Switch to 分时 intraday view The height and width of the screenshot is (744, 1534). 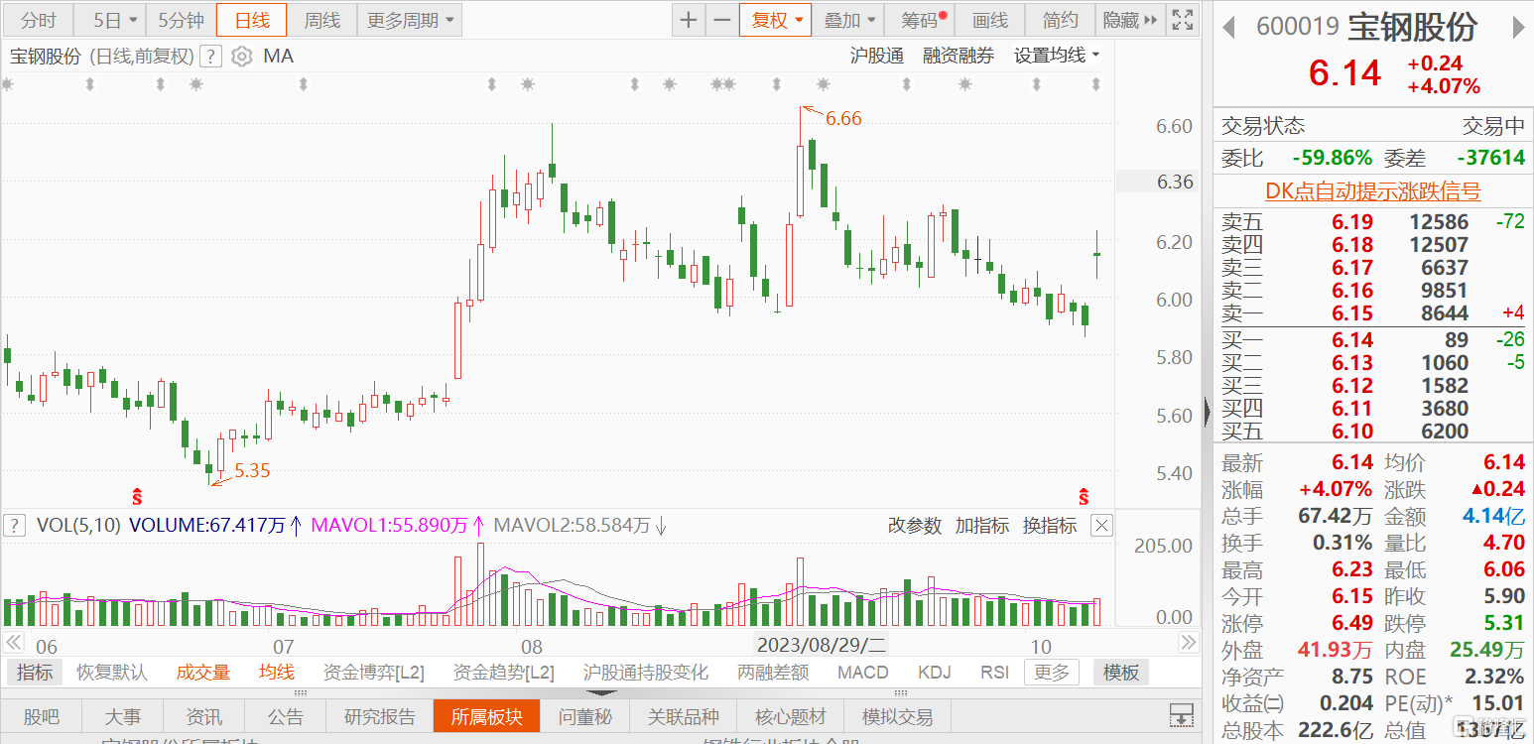pyautogui.click(x=38, y=20)
